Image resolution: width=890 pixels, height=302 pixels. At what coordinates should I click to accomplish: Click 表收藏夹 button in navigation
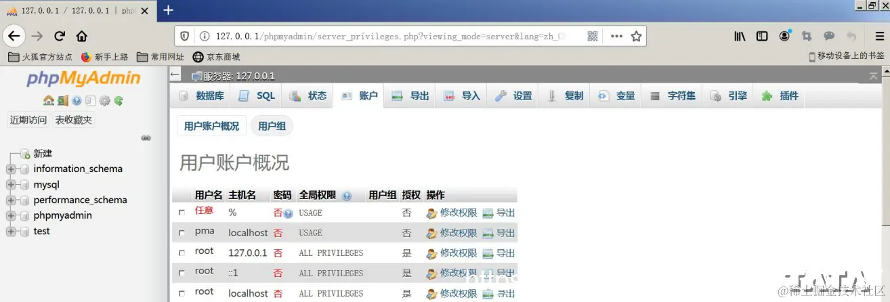[x=74, y=121]
